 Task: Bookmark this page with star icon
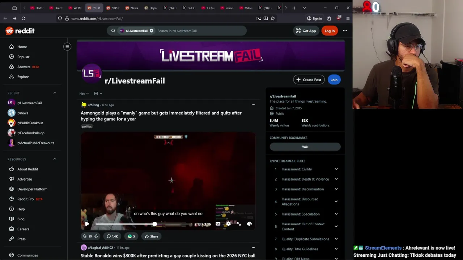[273, 18]
